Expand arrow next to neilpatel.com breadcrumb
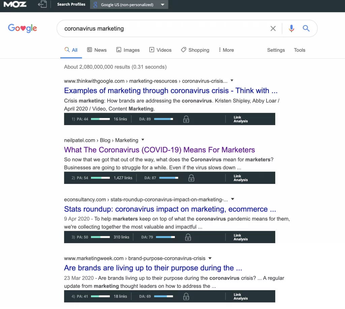 [143, 140]
